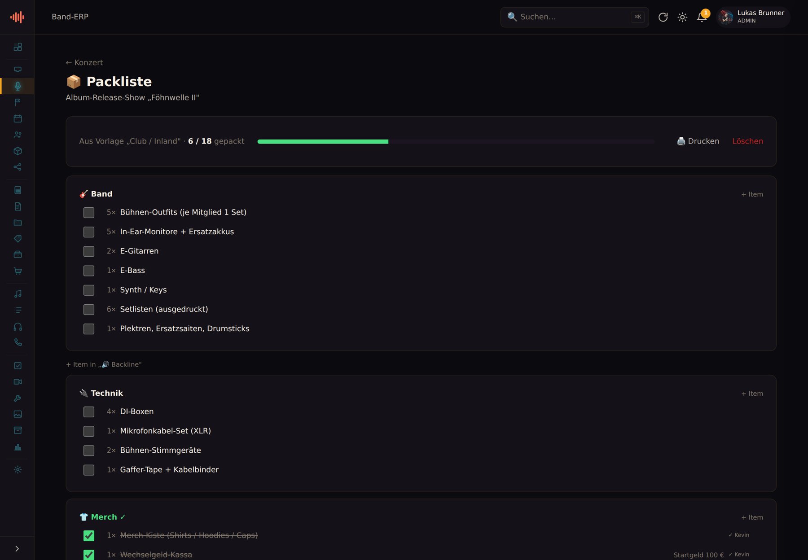Toggle light theme with sun icon
The height and width of the screenshot is (560, 808).
point(682,17)
